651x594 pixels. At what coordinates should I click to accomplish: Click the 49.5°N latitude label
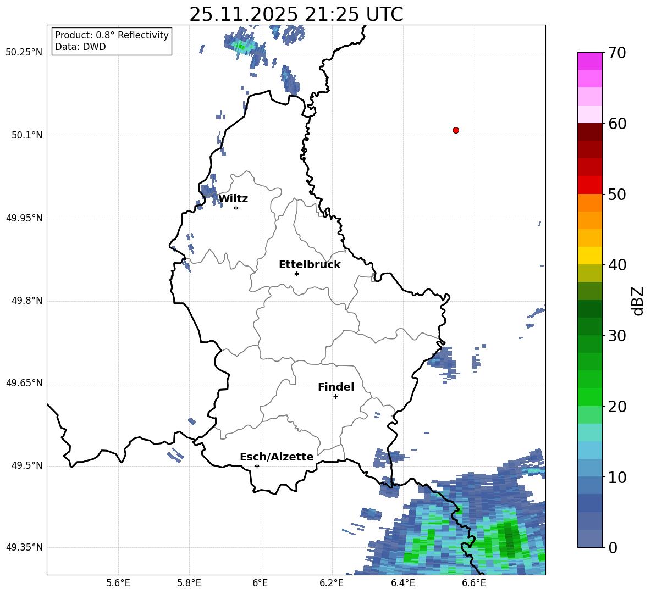27,465
